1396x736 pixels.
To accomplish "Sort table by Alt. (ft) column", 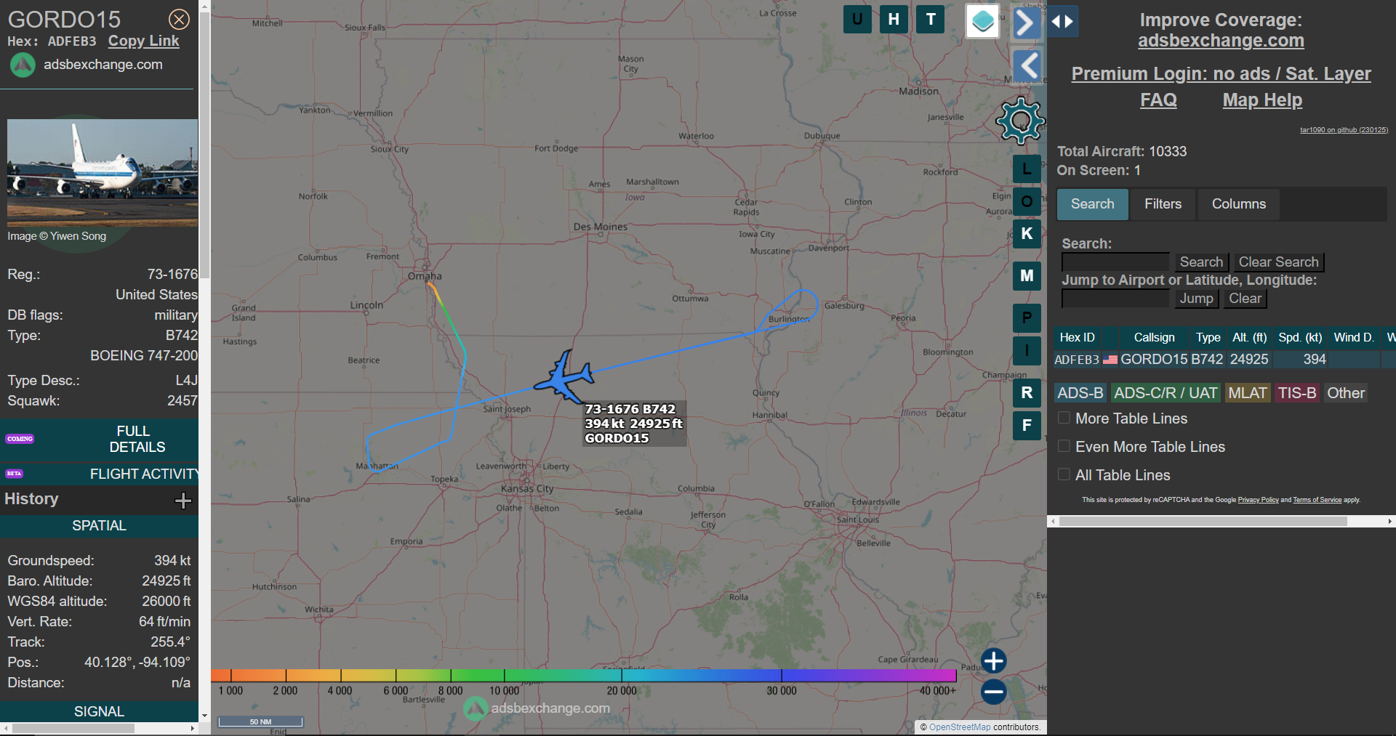I will [1249, 338].
